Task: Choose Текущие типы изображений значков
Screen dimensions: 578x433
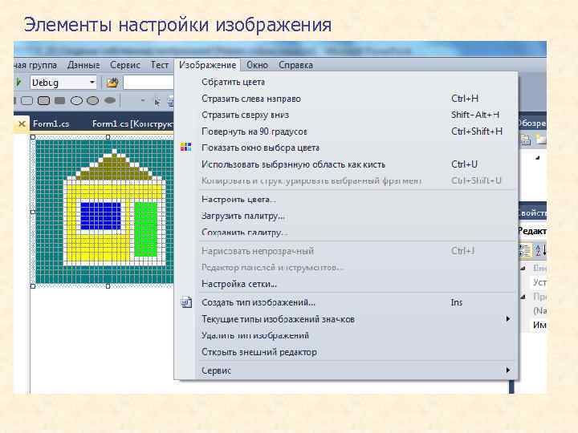Action: (346, 319)
